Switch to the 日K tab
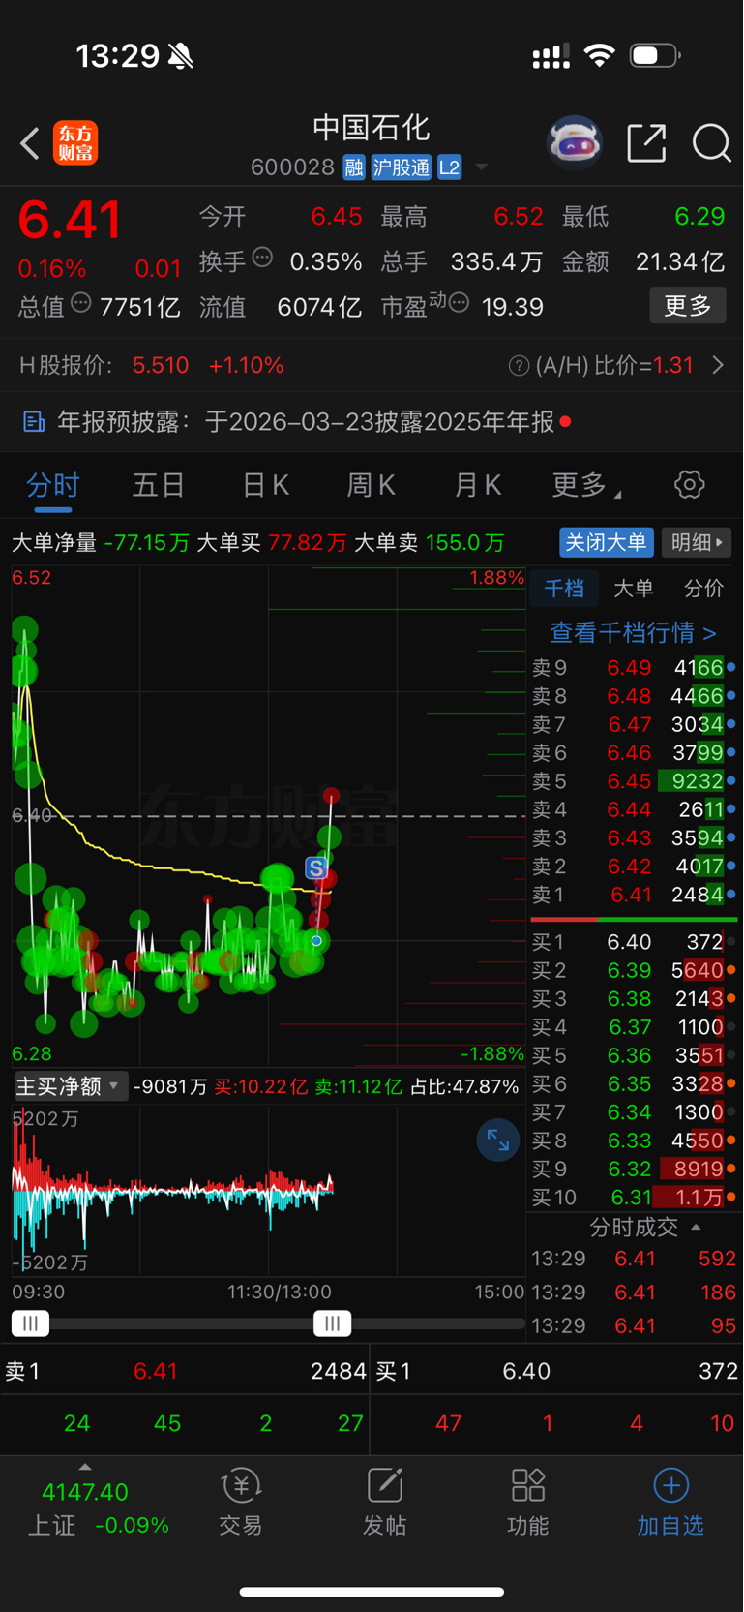This screenshot has height=1612, width=744. [265, 484]
